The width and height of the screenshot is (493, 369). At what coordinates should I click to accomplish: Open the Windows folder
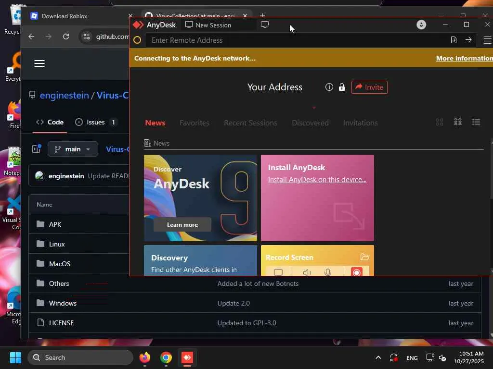[63, 304]
